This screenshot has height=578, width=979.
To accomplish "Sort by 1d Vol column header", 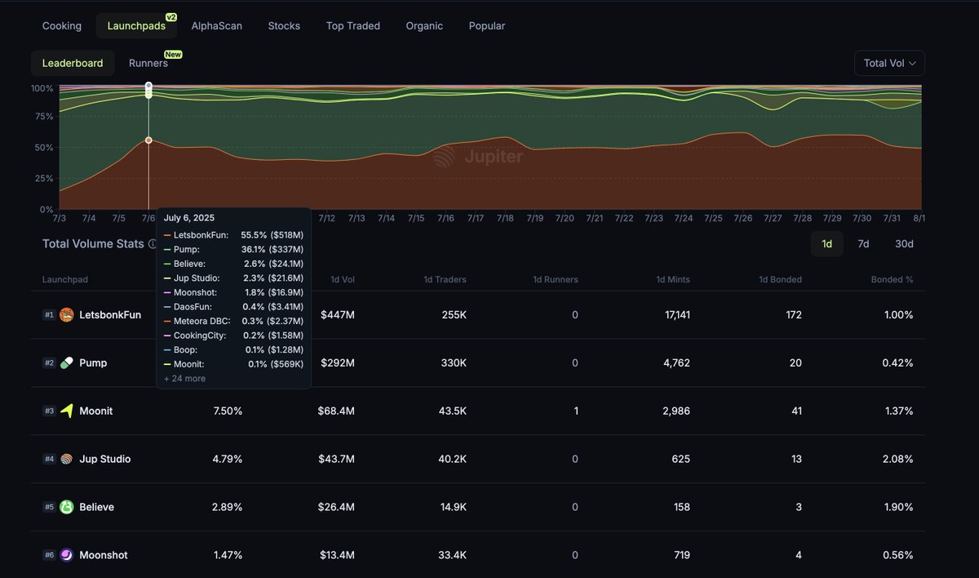I will (343, 279).
